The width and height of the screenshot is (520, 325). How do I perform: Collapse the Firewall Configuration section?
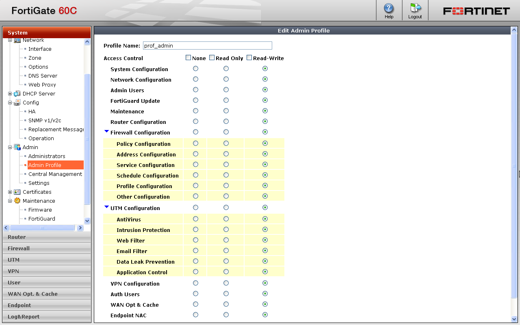106,131
